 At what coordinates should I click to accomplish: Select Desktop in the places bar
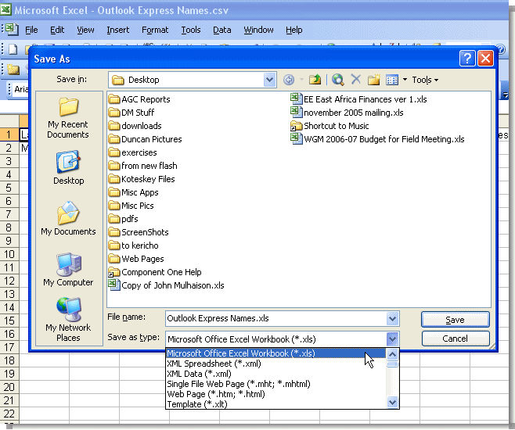[x=68, y=167]
